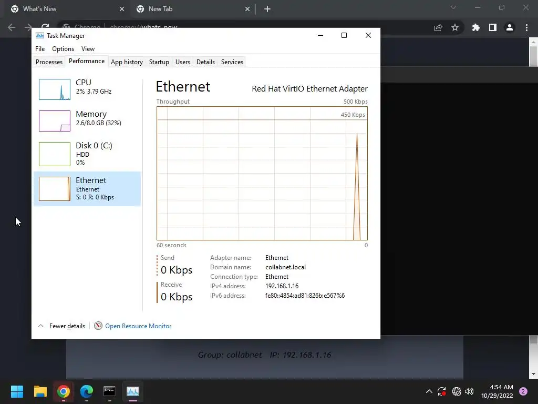Select the Memory performance graph thumbnail
538x404 pixels.
pos(55,121)
